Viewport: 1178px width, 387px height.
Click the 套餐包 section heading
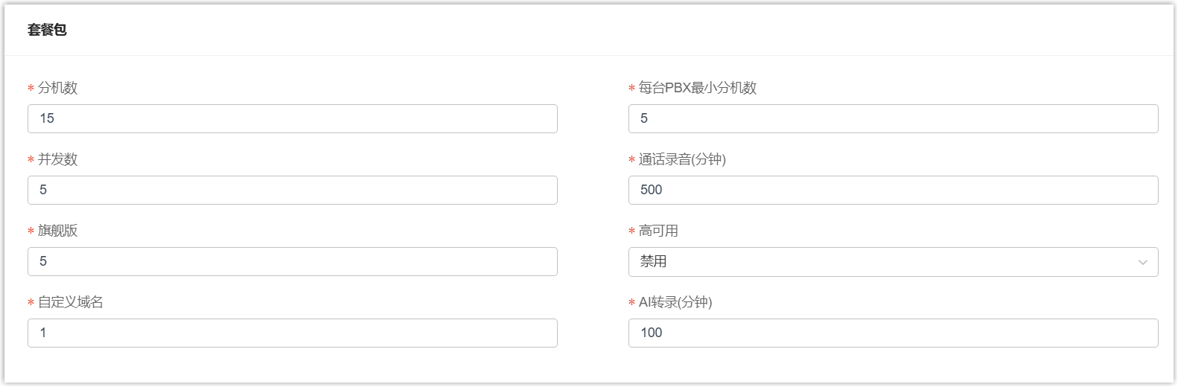(x=47, y=30)
